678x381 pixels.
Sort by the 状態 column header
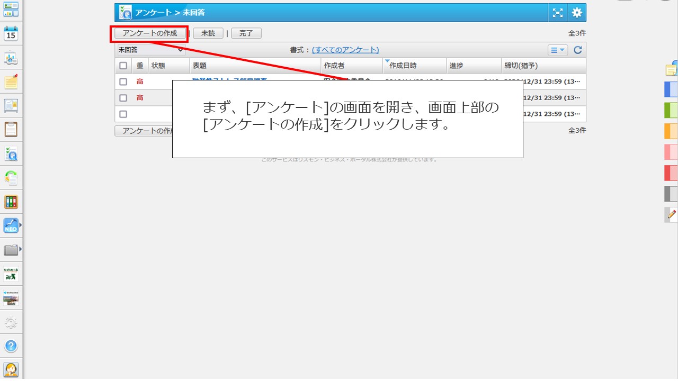coord(168,66)
